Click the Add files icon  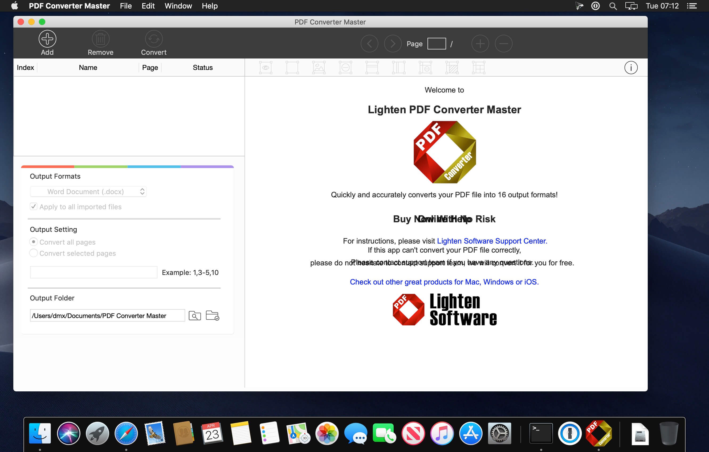point(47,39)
